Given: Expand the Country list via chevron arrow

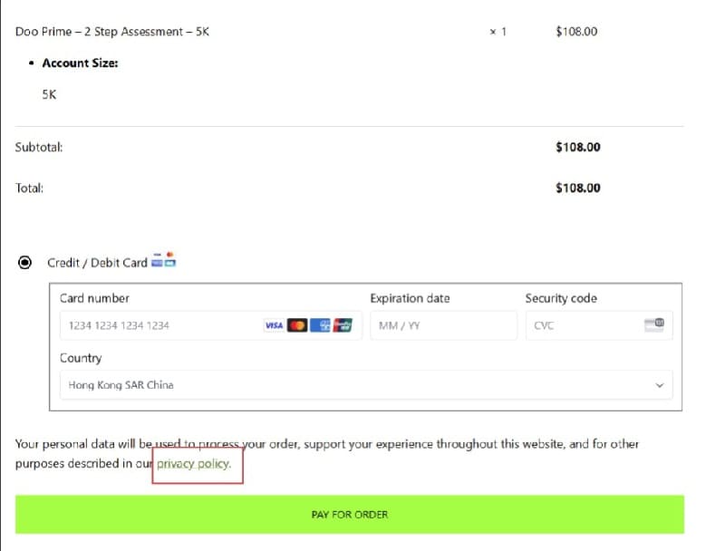Looking at the screenshot, I should click(660, 385).
